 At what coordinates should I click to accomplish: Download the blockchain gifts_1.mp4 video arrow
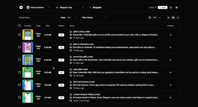pyautogui.click(x=171, y=60)
